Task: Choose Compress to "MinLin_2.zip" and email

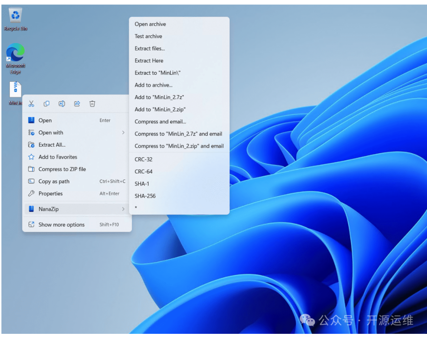Action: (179, 146)
